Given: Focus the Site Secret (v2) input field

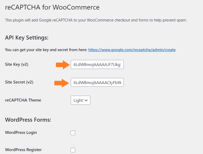Looking at the screenshot, I should [x=97, y=82].
